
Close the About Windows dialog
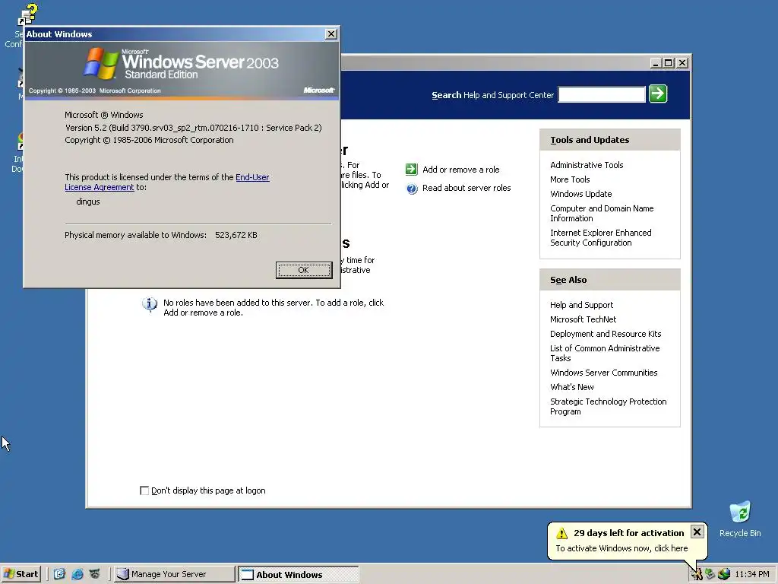331,33
